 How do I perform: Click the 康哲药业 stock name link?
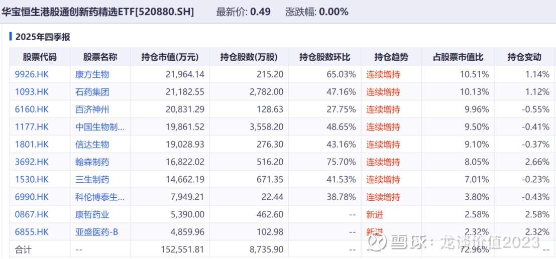92,214
